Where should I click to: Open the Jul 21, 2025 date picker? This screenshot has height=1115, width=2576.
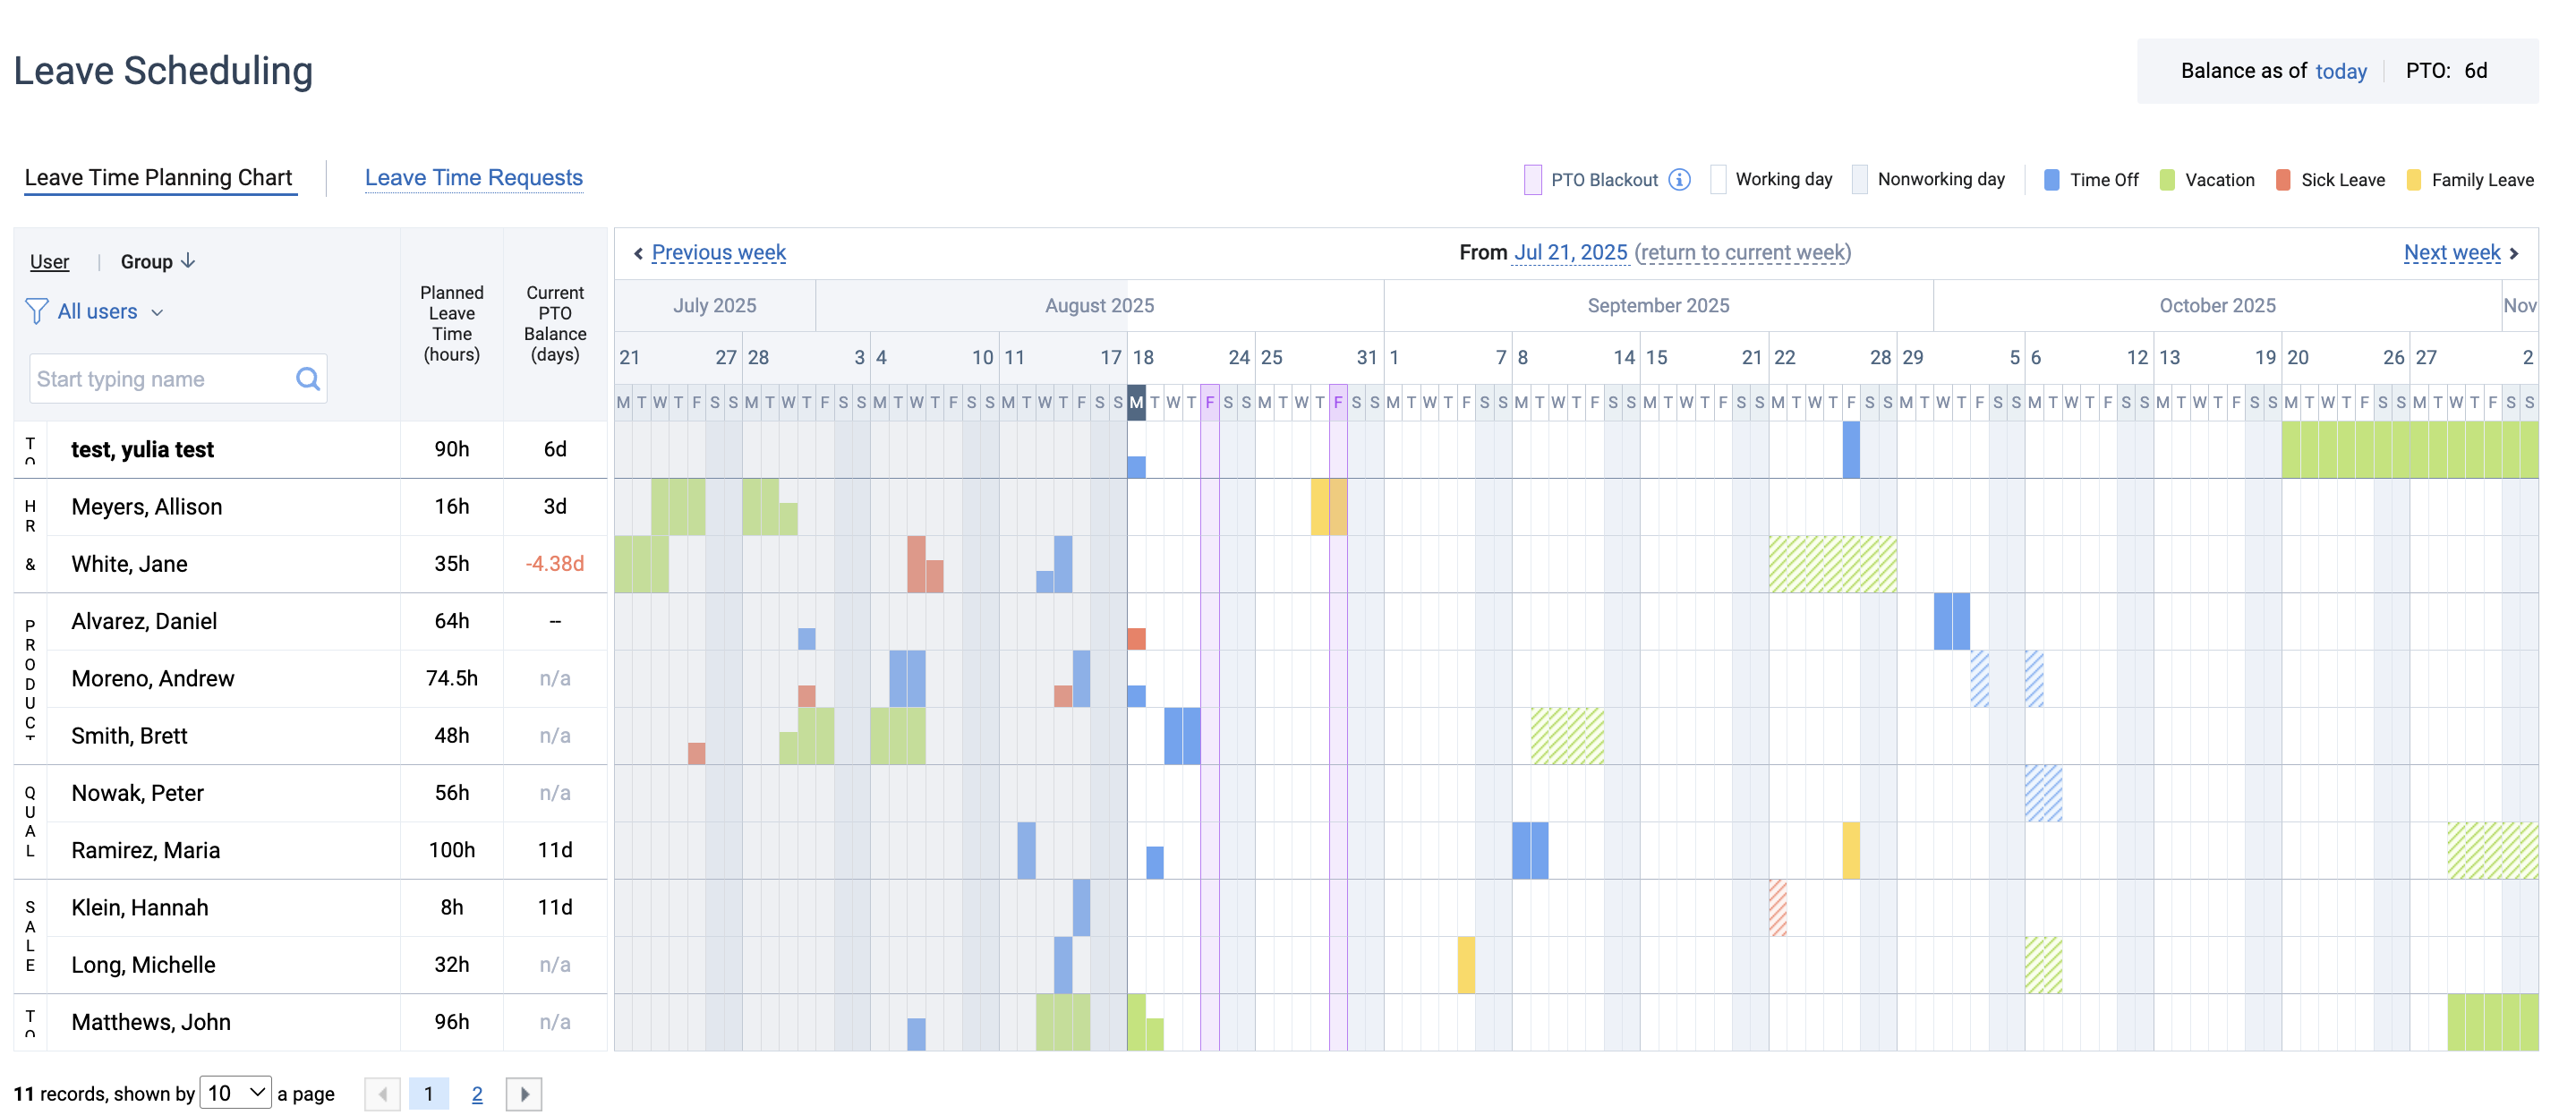(1570, 252)
